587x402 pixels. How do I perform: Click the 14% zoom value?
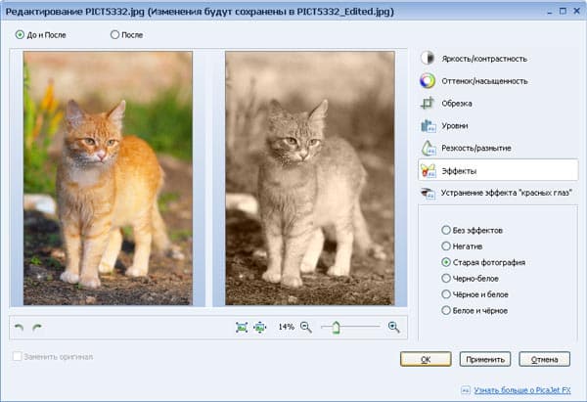click(x=286, y=327)
